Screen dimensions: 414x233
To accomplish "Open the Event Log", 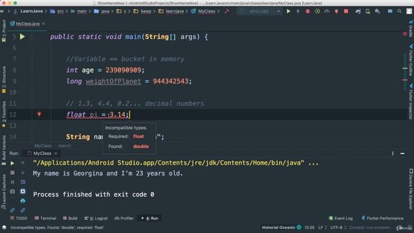I will click(x=341, y=218).
